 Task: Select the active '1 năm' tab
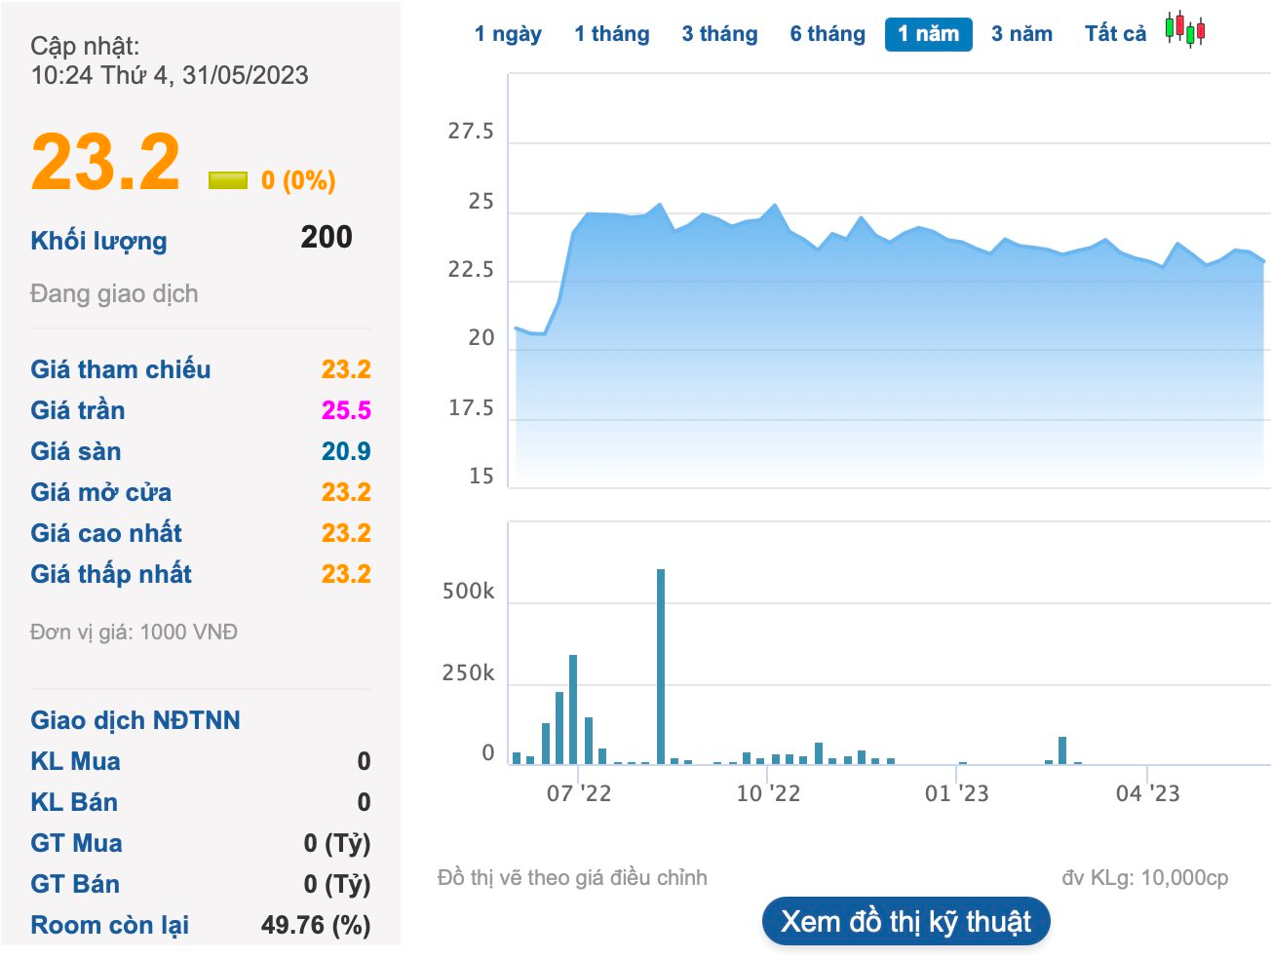pyautogui.click(x=929, y=34)
